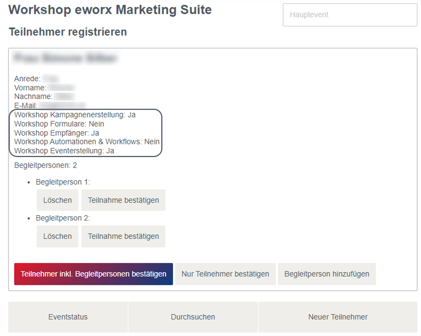Confirm participation for Begleitperson 1
The height and width of the screenshot is (336, 421).
(x=123, y=200)
